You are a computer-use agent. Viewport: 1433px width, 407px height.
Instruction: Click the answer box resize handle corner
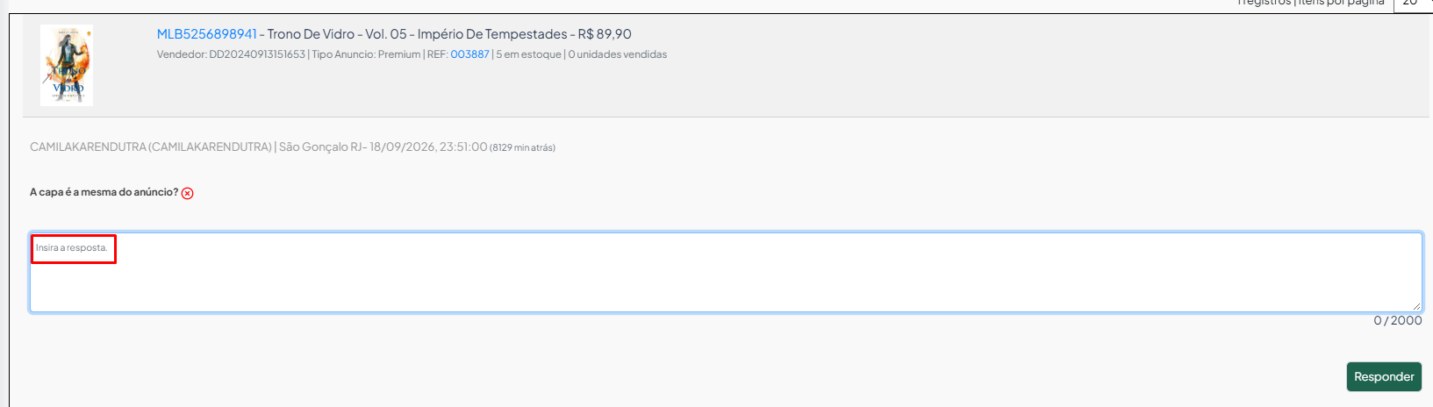(x=1416, y=306)
